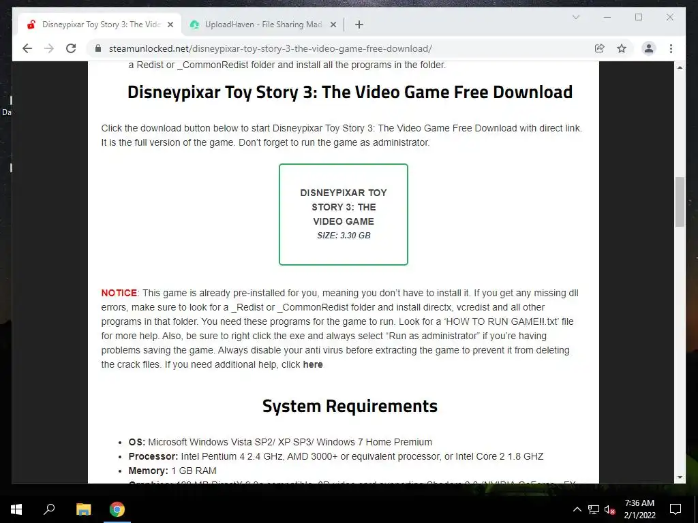Launch File Explorer from taskbar
The height and width of the screenshot is (523, 698).
(83, 509)
